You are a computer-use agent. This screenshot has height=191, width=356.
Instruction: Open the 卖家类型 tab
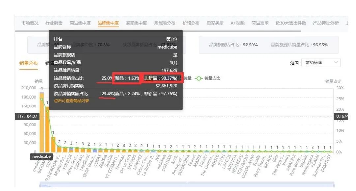coord(215,23)
